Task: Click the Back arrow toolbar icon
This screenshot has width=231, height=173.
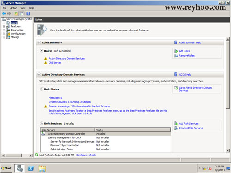Action: (4, 13)
